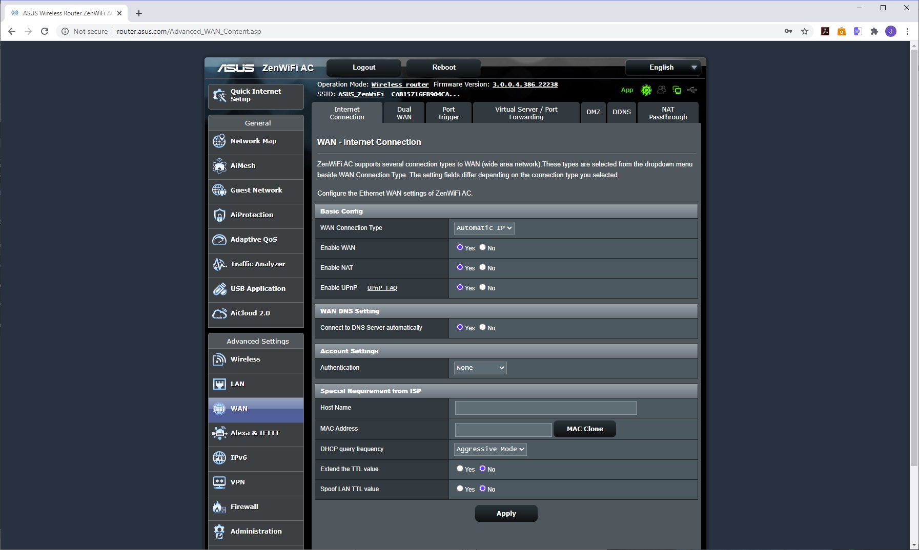Open the DDNS tab
The image size is (919, 550).
click(x=621, y=112)
